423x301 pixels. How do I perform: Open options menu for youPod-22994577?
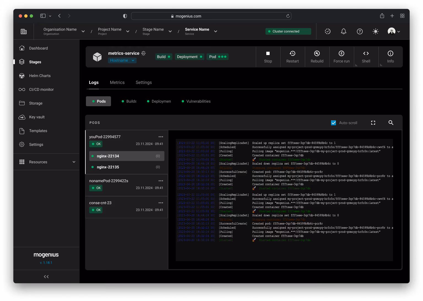click(161, 137)
